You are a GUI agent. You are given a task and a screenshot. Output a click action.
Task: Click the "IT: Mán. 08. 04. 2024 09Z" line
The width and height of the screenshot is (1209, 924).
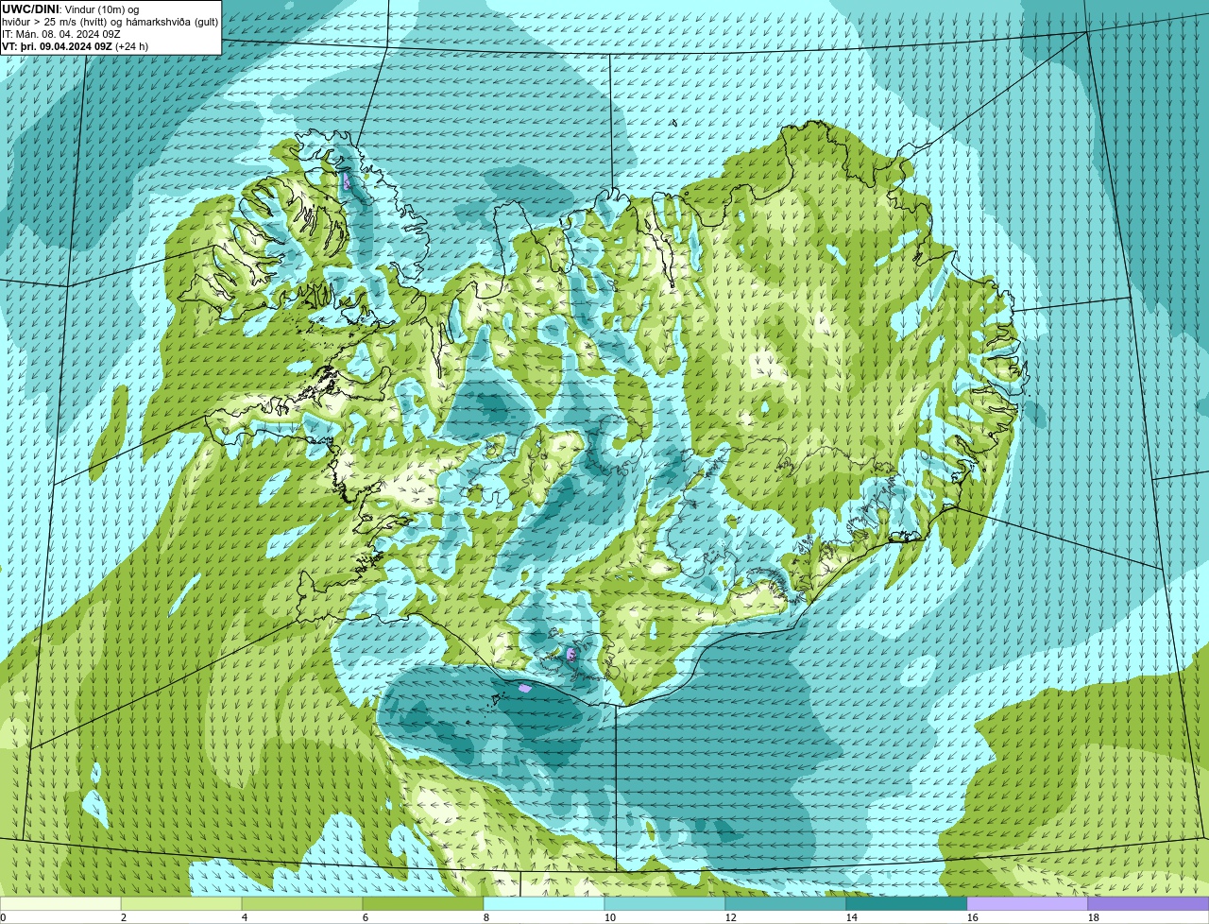[x=60, y=34]
